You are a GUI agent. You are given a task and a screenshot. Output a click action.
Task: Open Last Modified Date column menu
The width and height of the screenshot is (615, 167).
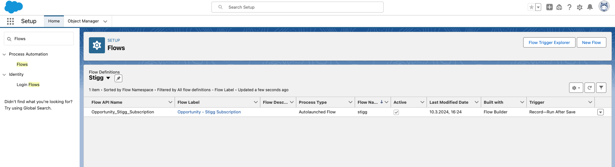point(477,102)
